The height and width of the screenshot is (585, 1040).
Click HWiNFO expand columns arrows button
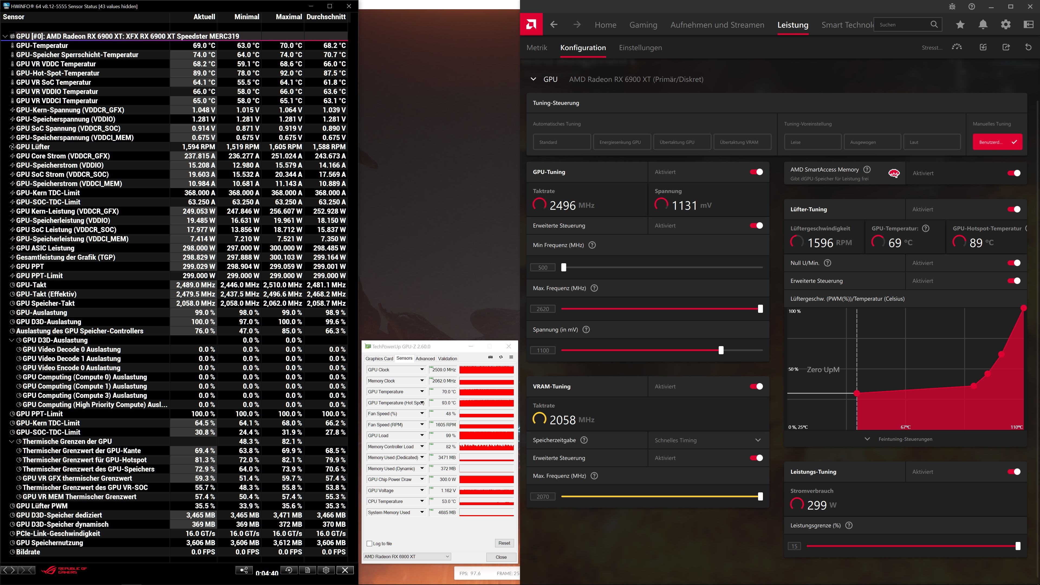coord(9,570)
